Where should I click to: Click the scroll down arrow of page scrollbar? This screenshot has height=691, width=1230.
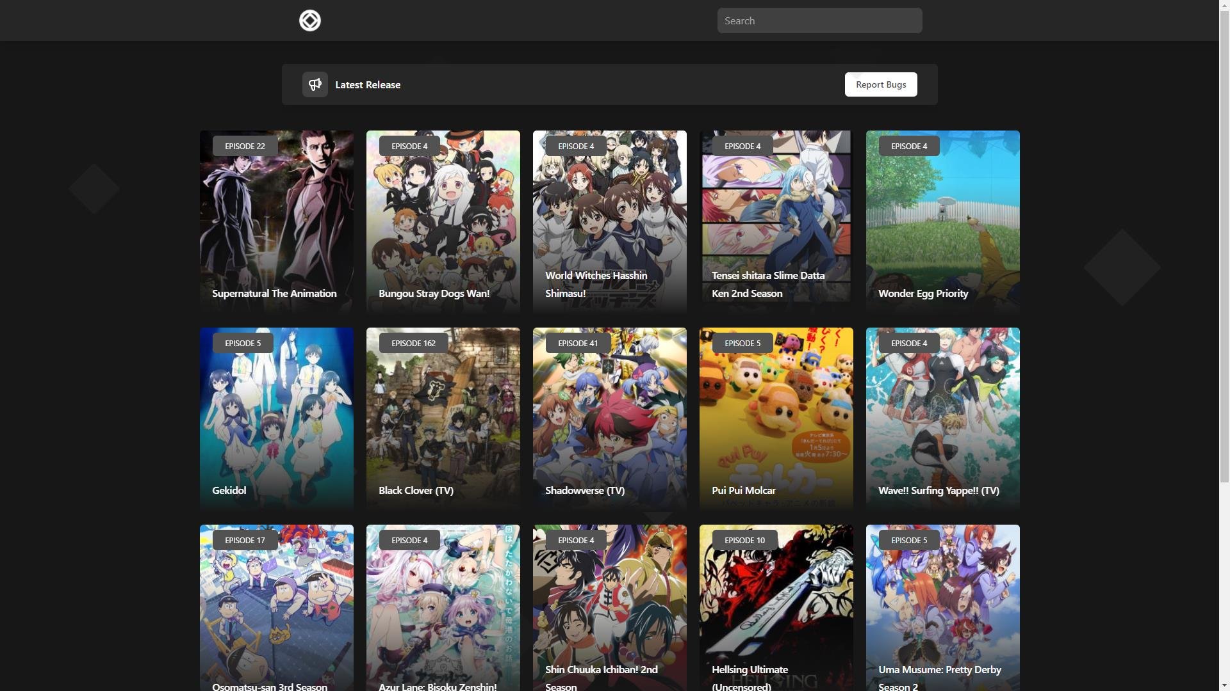pyautogui.click(x=1224, y=685)
